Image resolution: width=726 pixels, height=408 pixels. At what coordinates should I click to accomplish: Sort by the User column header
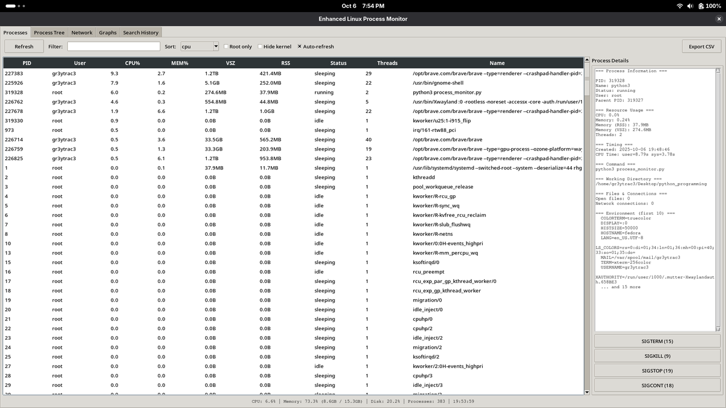(x=80, y=63)
